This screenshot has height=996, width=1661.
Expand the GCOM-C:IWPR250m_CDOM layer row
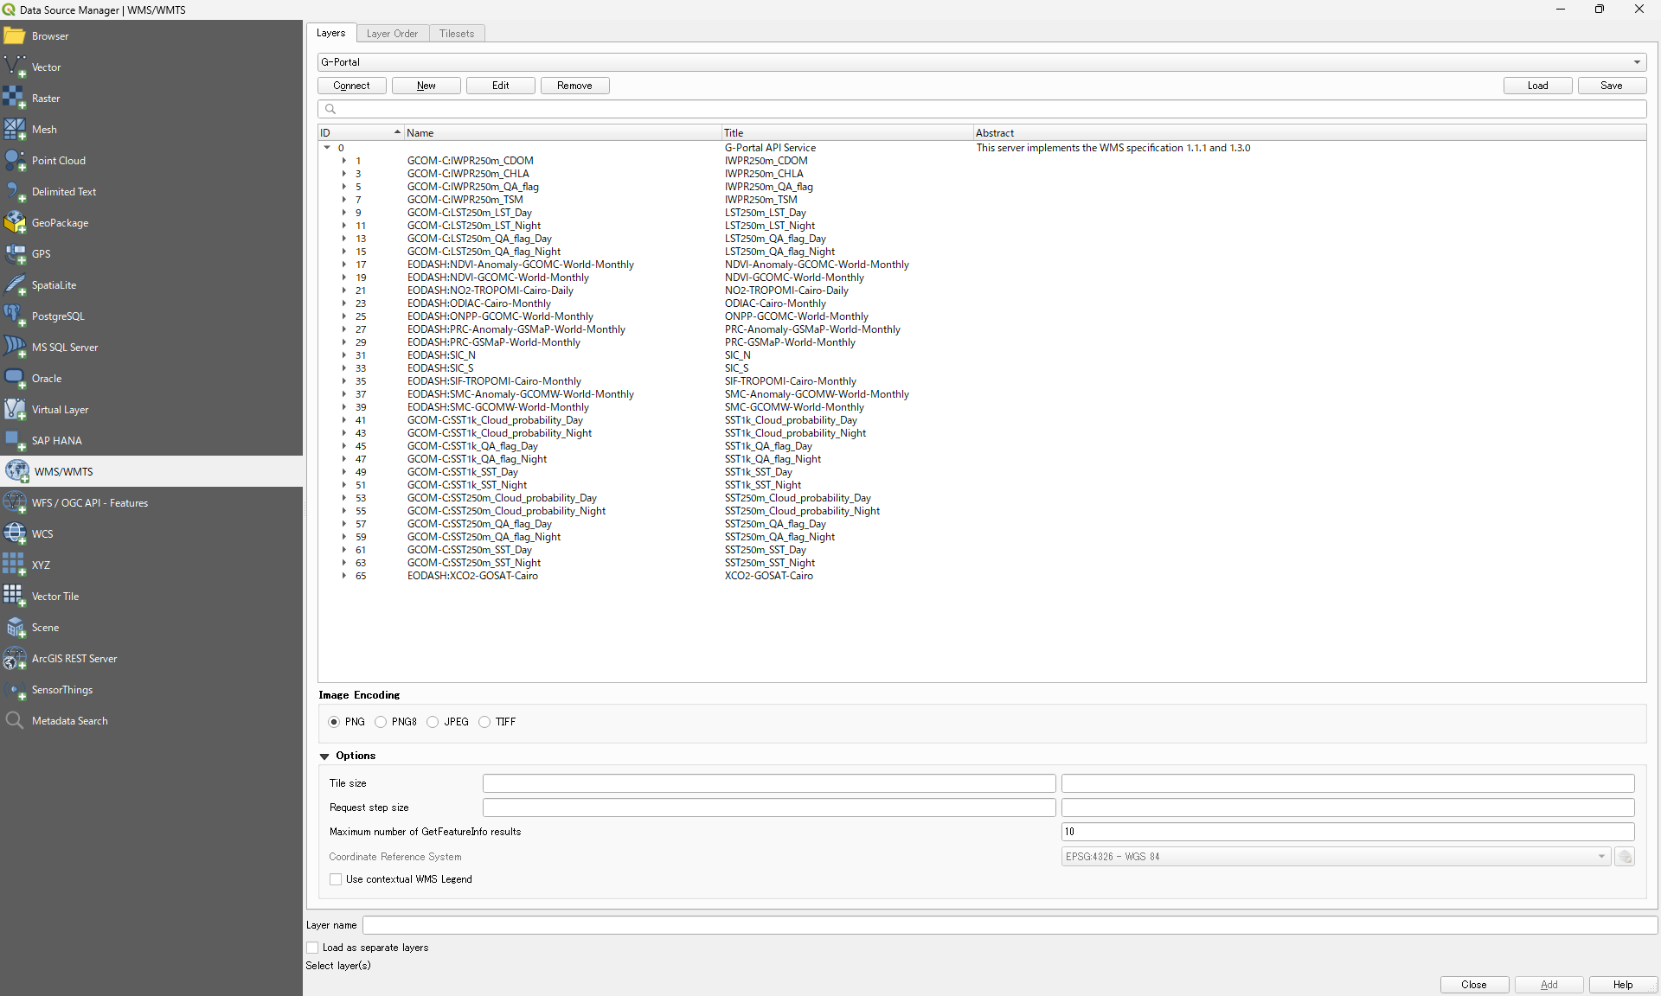343,161
